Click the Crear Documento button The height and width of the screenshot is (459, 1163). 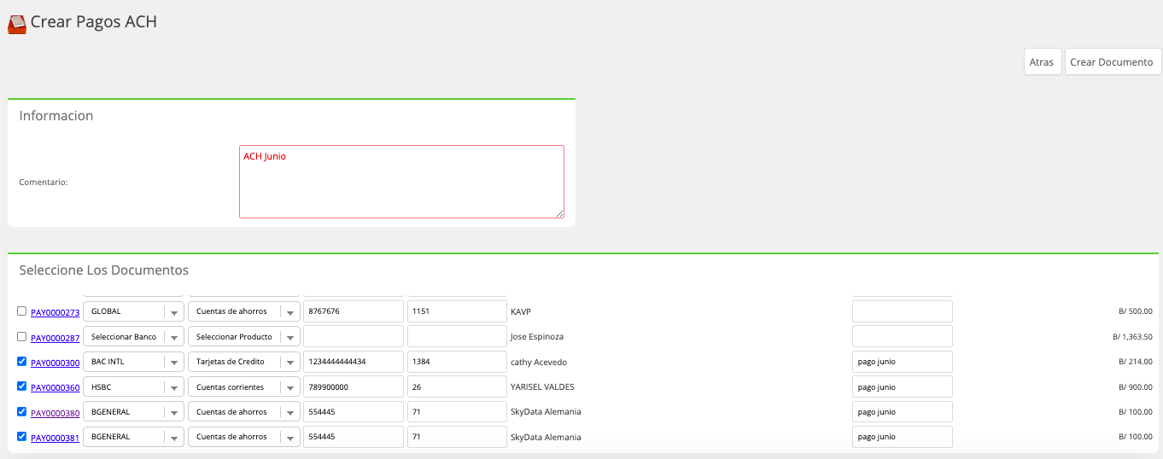click(1113, 62)
